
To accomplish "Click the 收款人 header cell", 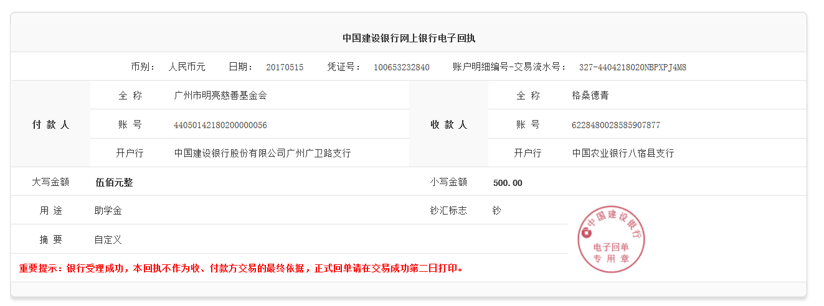I will coord(448,124).
